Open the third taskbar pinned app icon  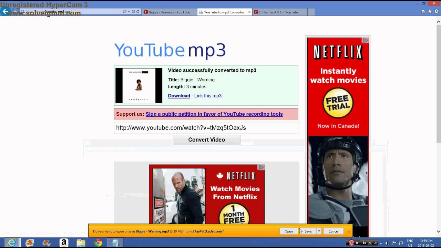point(47,243)
